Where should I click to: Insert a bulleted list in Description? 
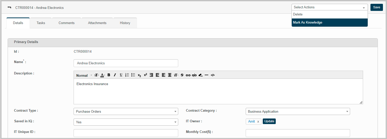[133, 75]
